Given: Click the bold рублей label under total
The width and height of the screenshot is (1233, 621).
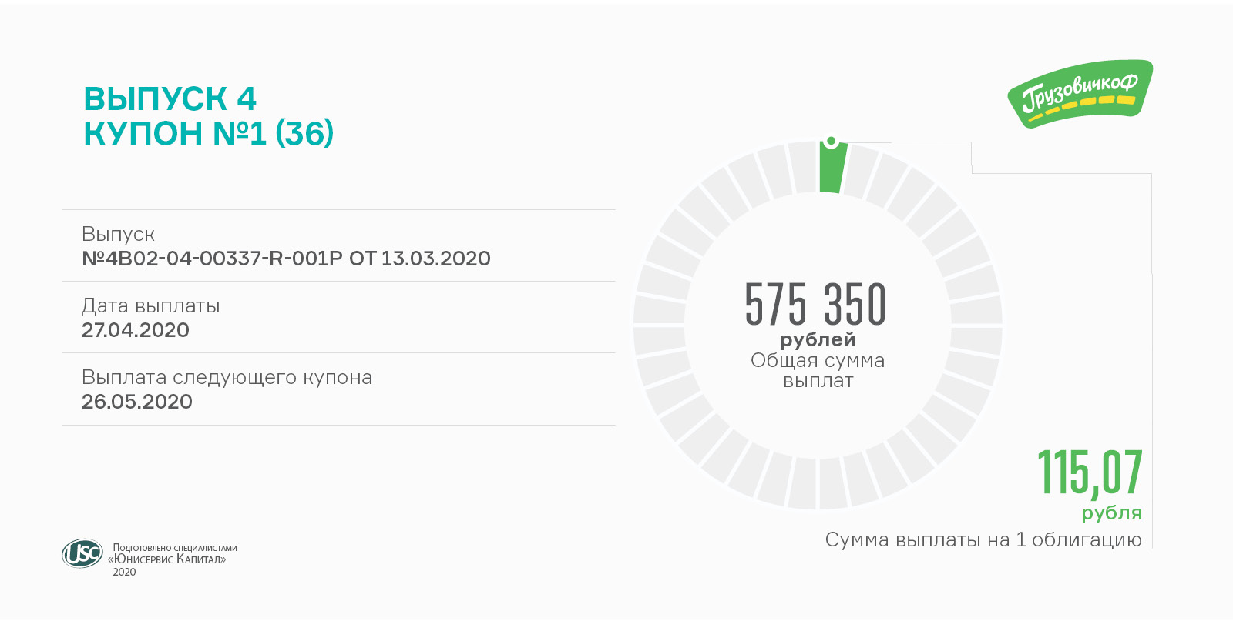Looking at the screenshot, I should [818, 339].
